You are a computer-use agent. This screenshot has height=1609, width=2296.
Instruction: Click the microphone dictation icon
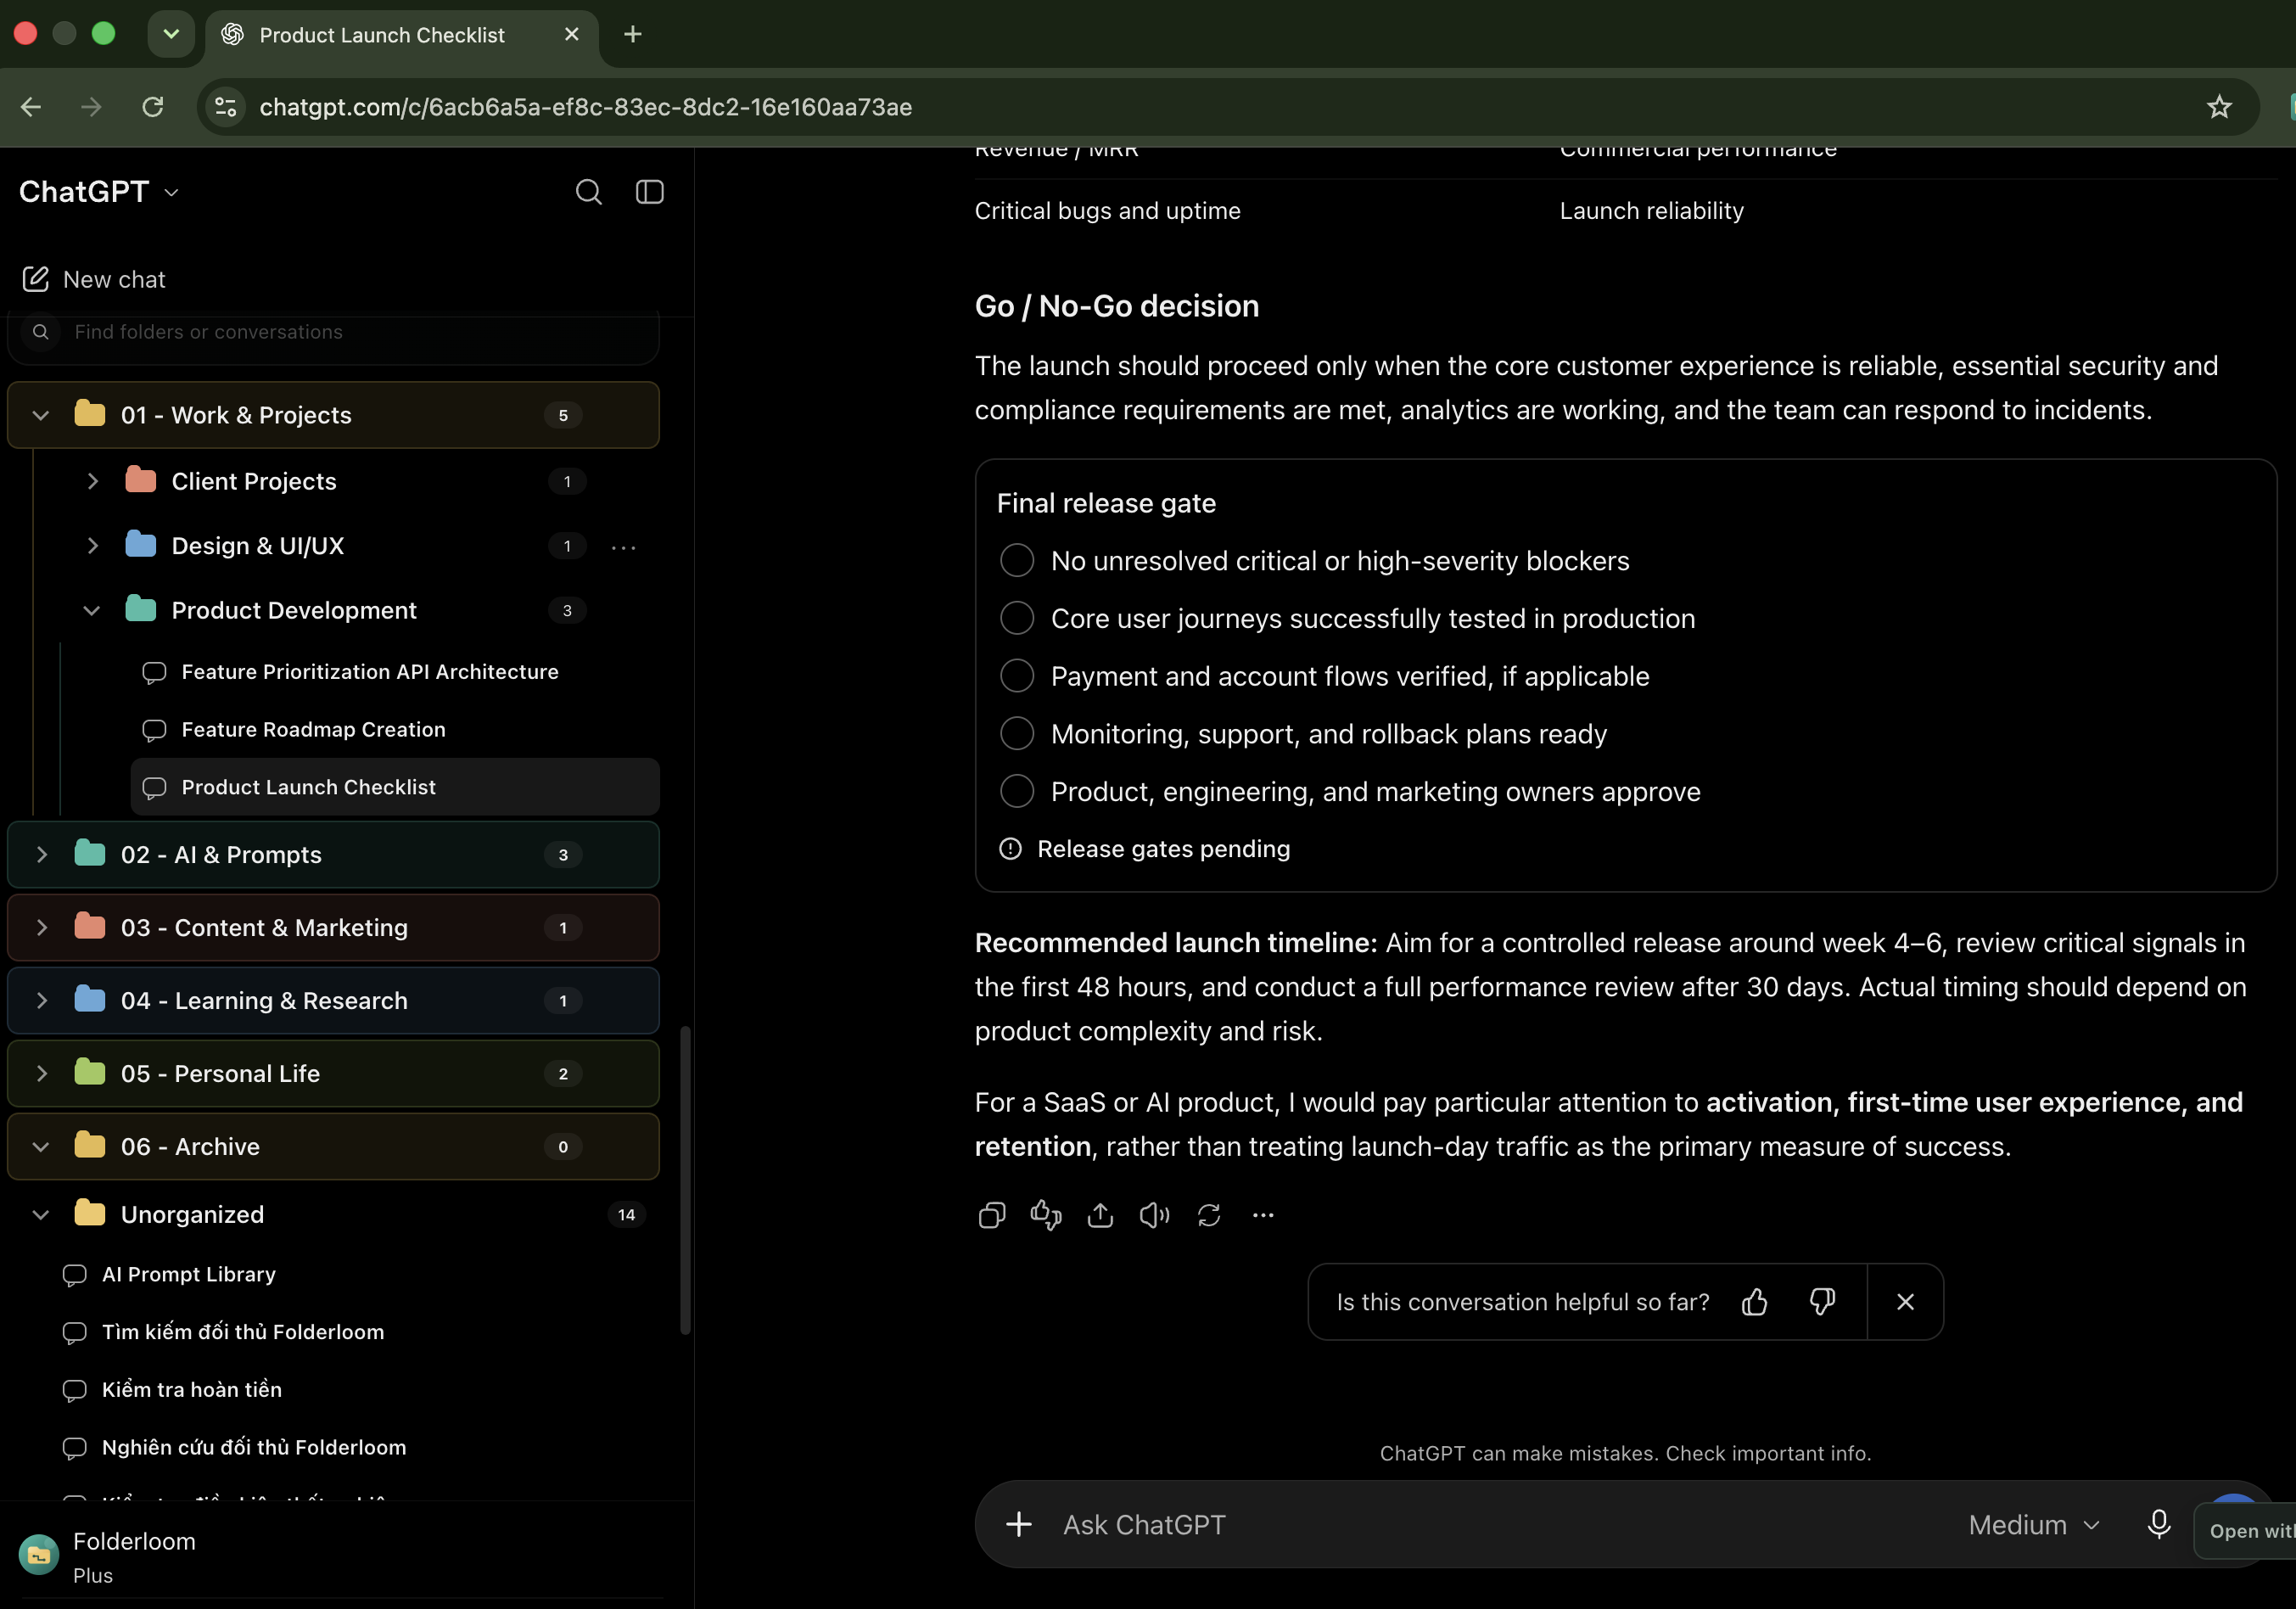[2159, 1525]
